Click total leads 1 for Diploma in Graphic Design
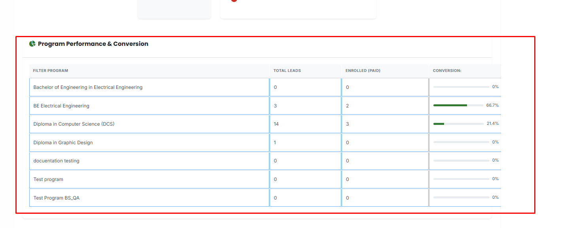 pyautogui.click(x=275, y=143)
